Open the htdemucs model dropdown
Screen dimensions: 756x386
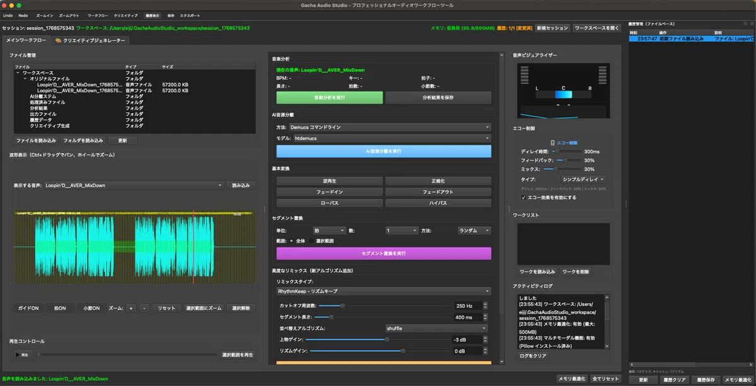pos(392,138)
